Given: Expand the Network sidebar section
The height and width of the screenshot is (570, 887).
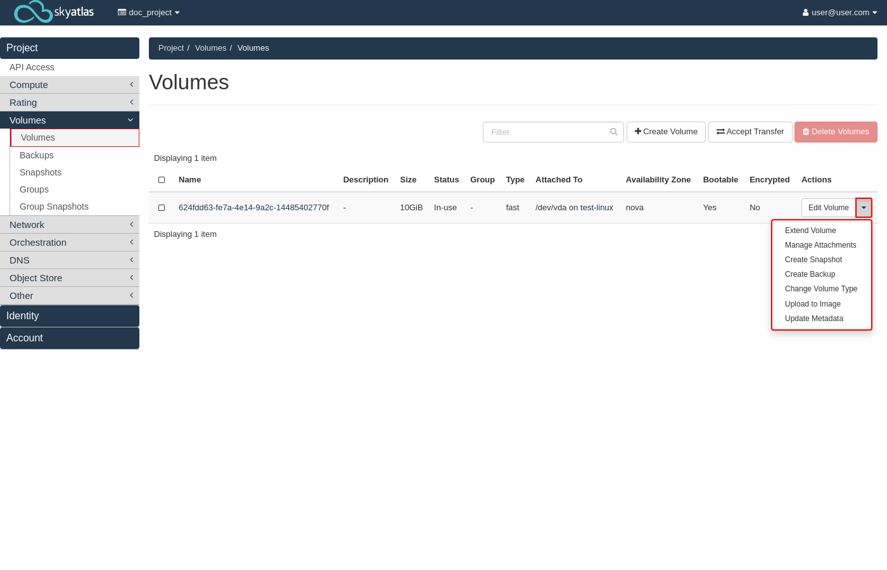Looking at the screenshot, I should [x=70, y=225].
